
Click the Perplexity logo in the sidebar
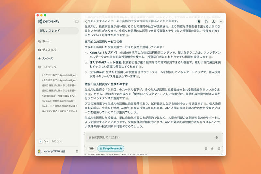click(49, 21)
